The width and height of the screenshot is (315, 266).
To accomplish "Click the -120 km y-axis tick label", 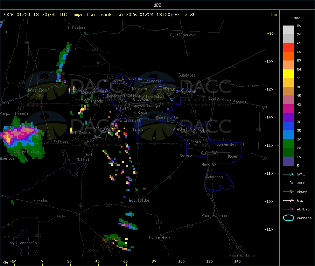I will [270, 89].
